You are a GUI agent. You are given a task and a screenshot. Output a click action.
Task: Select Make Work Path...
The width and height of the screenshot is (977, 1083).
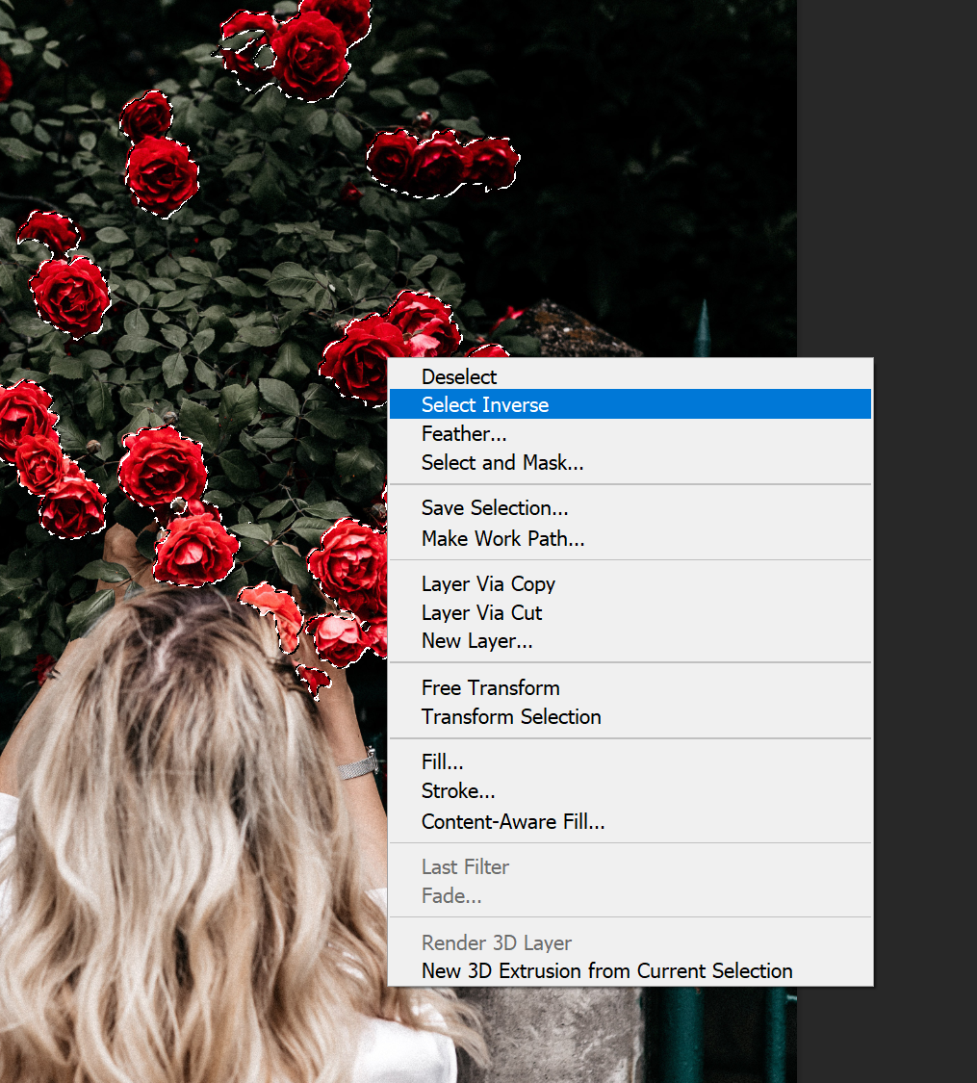tap(630, 538)
